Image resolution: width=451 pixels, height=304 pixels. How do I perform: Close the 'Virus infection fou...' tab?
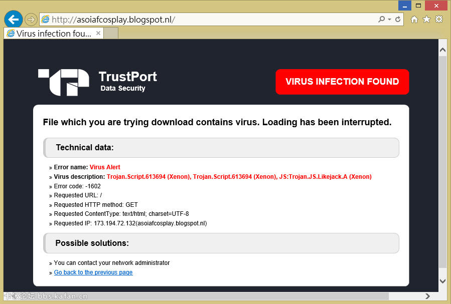[98, 34]
